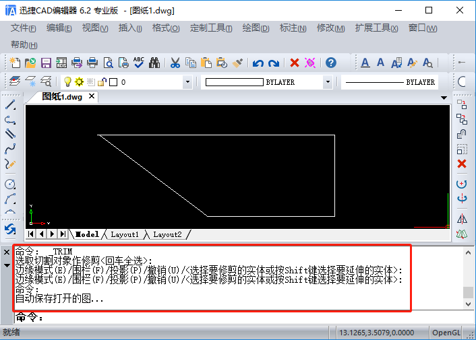Click the red X Delete icon in right toolbar

(x=462, y=164)
